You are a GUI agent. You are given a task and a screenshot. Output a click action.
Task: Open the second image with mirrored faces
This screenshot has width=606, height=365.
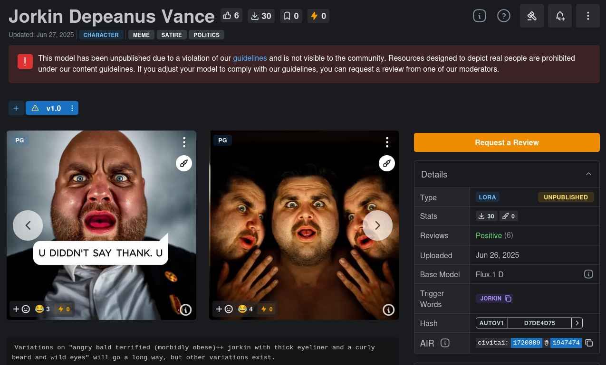click(304, 225)
